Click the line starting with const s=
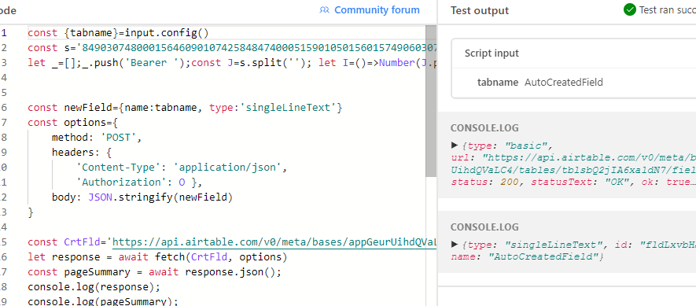Image resolution: width=696 pixels, height=306 pixels. [232, 47]
